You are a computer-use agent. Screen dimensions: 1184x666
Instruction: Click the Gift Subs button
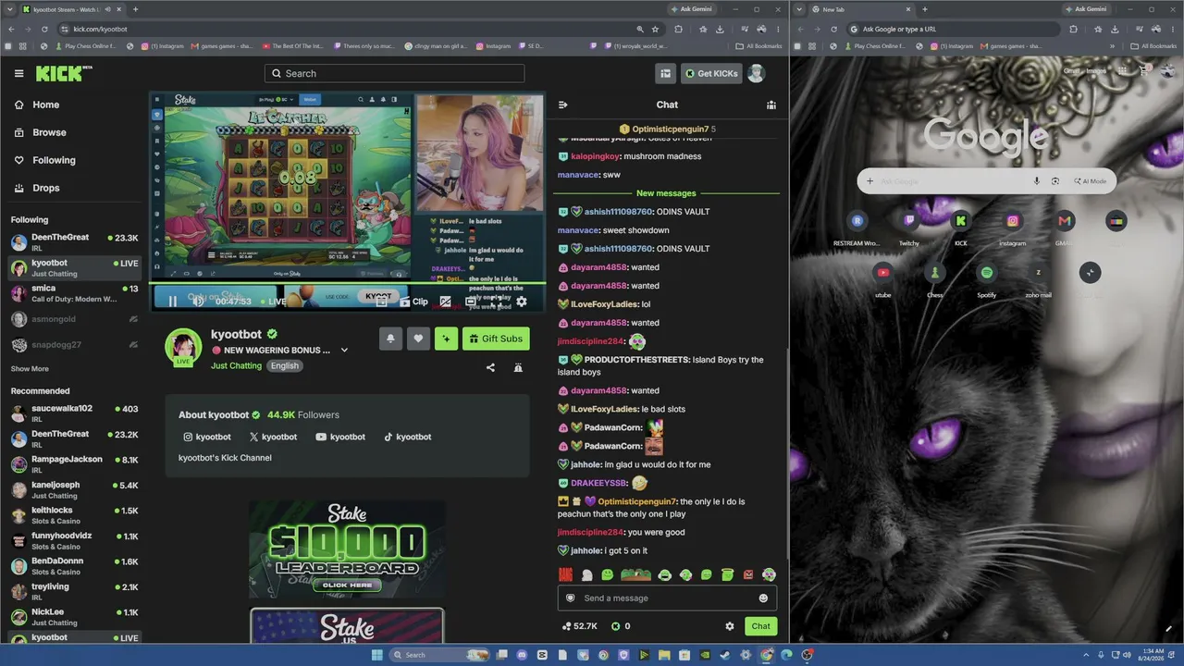click(x=496, y=339)
